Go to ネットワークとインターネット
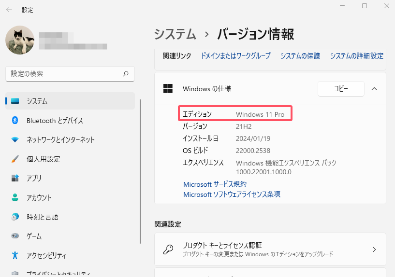The width and height of the screenshot is (395, 277). 70,139
